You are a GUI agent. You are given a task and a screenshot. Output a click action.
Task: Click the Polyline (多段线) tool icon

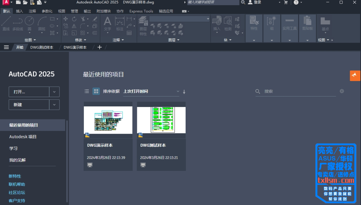[18, 21]
